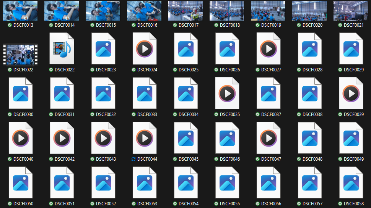This screenshot has height=208, width=371.
Task: Select the DSCF0048 image file icon
Action: tap(310, 138)
